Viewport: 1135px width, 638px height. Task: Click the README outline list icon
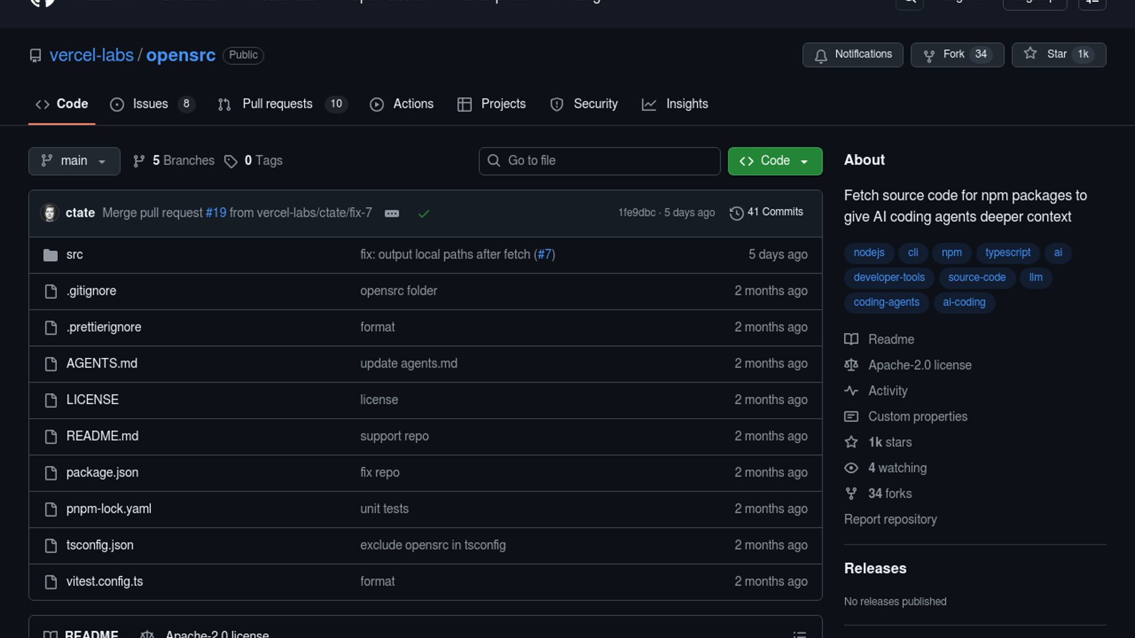[799, 634]
